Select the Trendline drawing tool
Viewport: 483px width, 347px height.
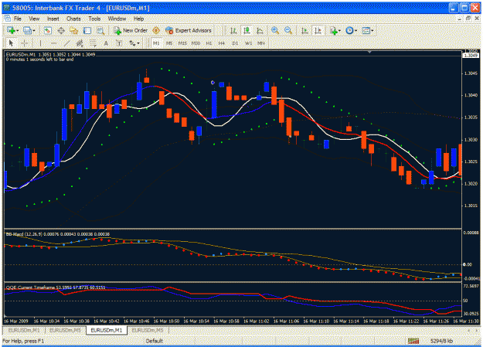pyautogui.click(x=66, y=43)
